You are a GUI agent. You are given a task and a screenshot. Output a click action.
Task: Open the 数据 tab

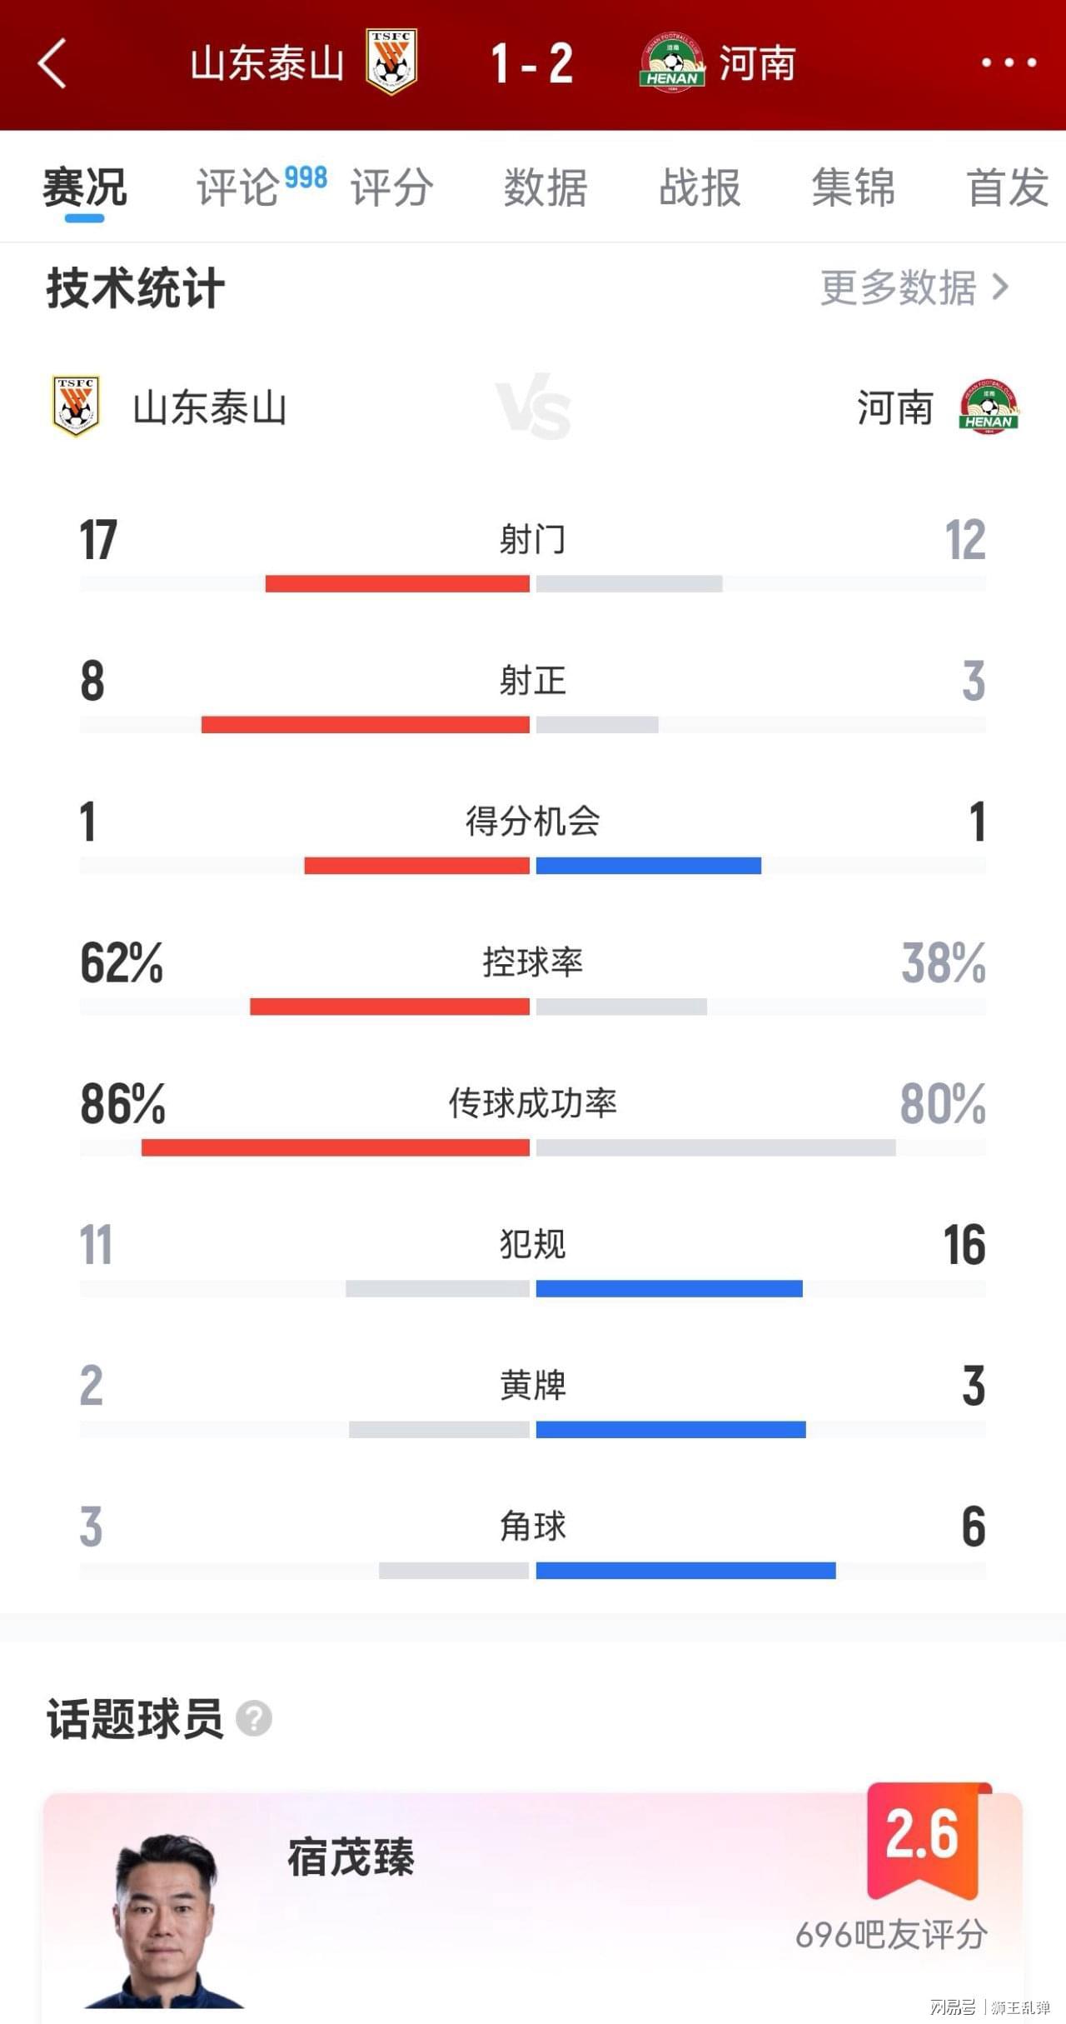point(545,187)
